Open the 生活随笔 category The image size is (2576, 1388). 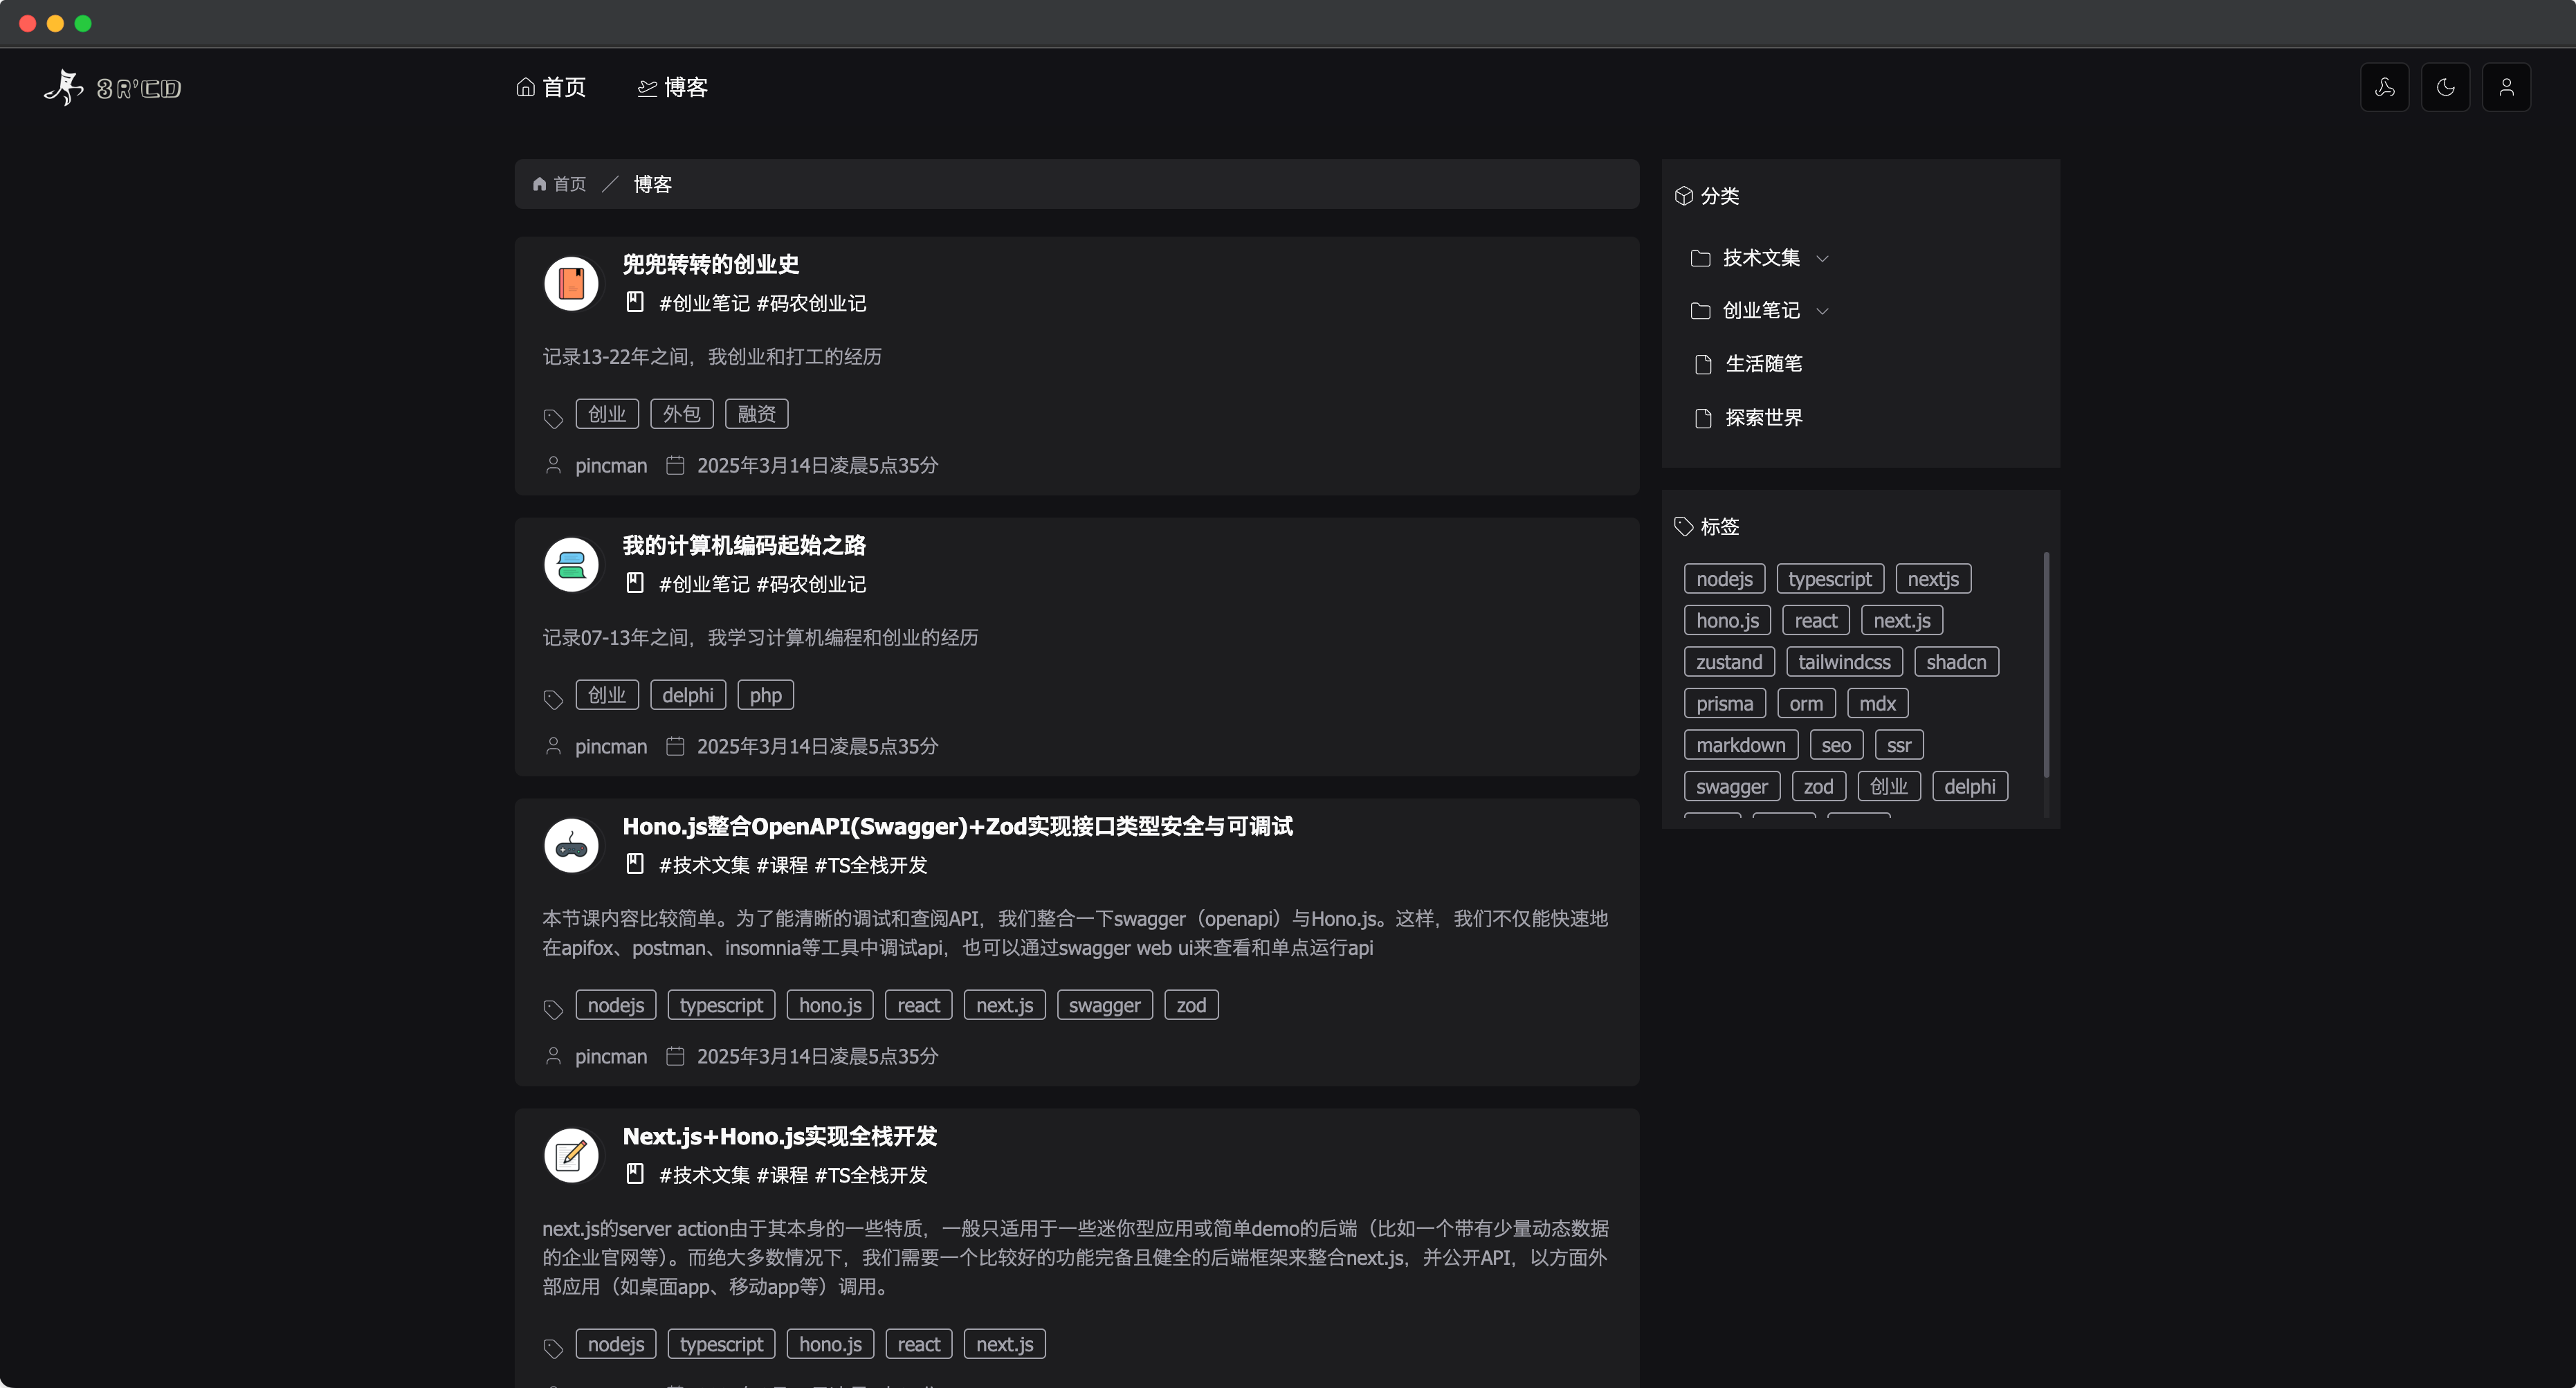tap(1763, 364)
